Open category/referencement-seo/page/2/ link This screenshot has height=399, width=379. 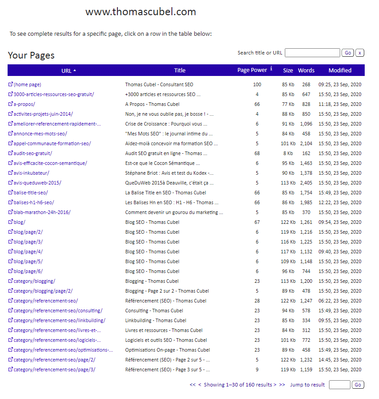click(x=54, y=360)
